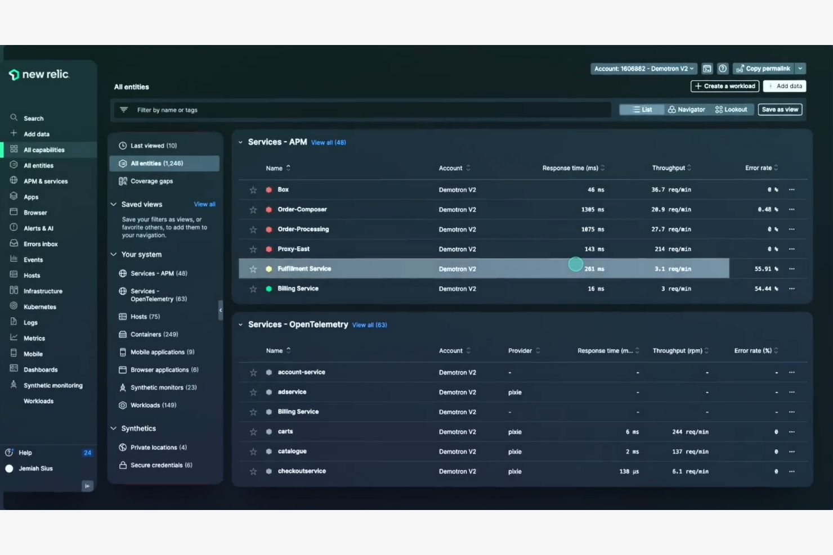
Task: Collapse the Synthetics group in the sidebar
Action: 113,428
